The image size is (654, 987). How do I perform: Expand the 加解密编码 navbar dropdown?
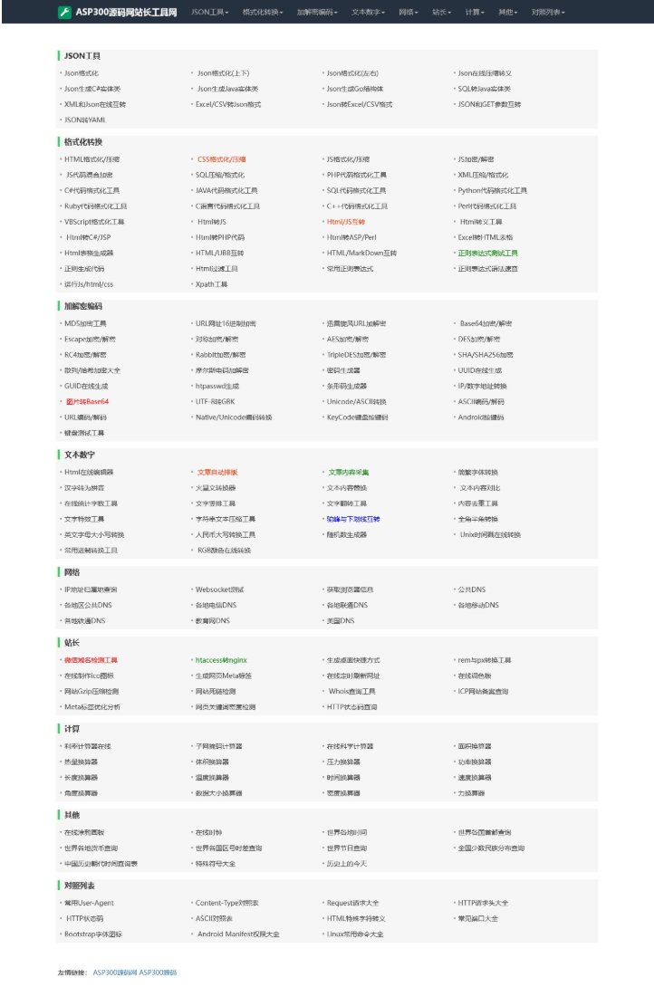tap(317, 13)
